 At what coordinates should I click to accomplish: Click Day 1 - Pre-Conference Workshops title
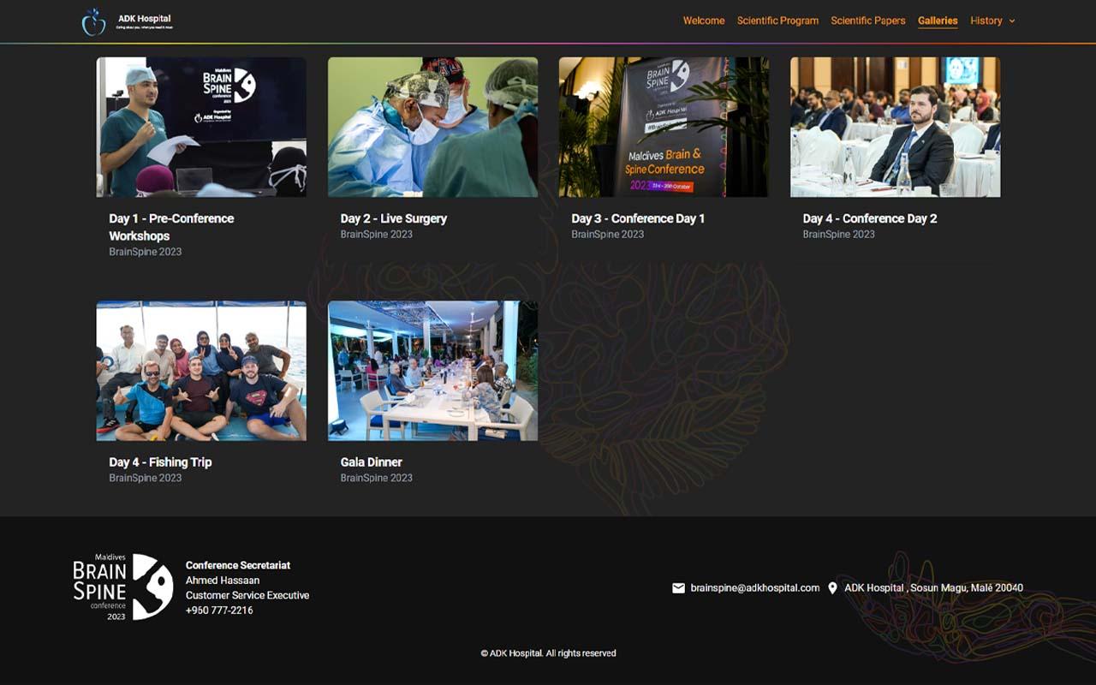(x=171, y=227)
